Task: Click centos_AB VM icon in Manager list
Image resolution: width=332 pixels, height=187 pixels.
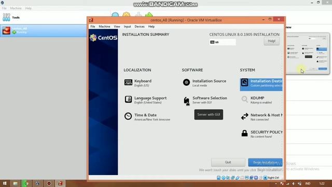Action: point(6,31)
